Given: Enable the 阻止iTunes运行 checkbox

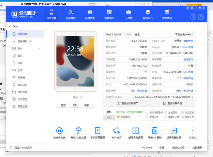Looking at the screenshot, I should pos(12,148).
